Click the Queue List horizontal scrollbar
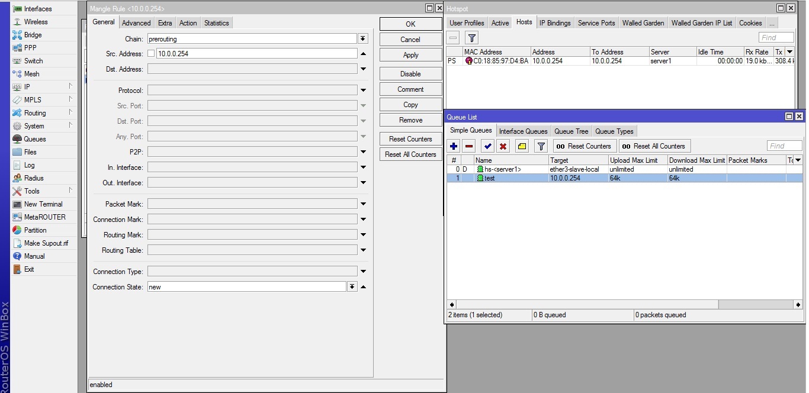 (625, 304)
